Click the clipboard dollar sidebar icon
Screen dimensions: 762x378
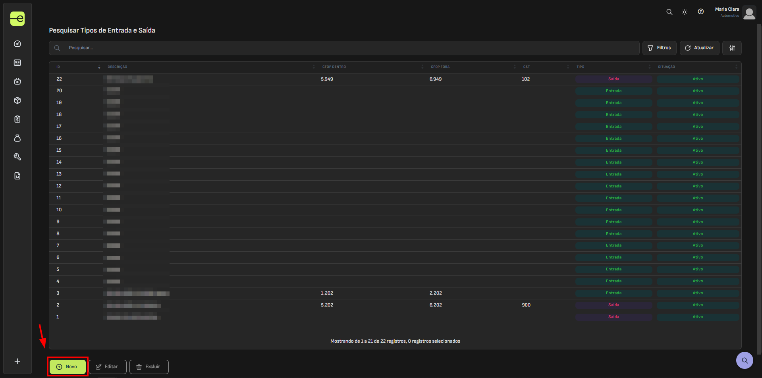coord(17,119)
